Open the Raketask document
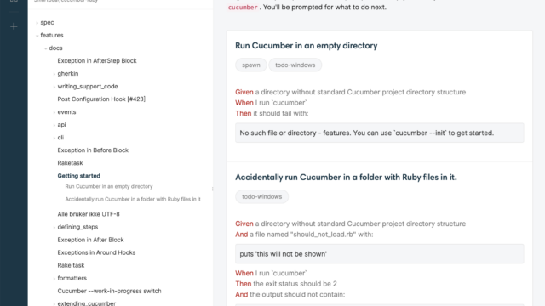 point(70,163)
